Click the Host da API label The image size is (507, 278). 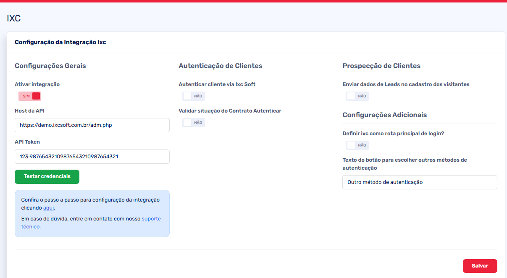29,111
